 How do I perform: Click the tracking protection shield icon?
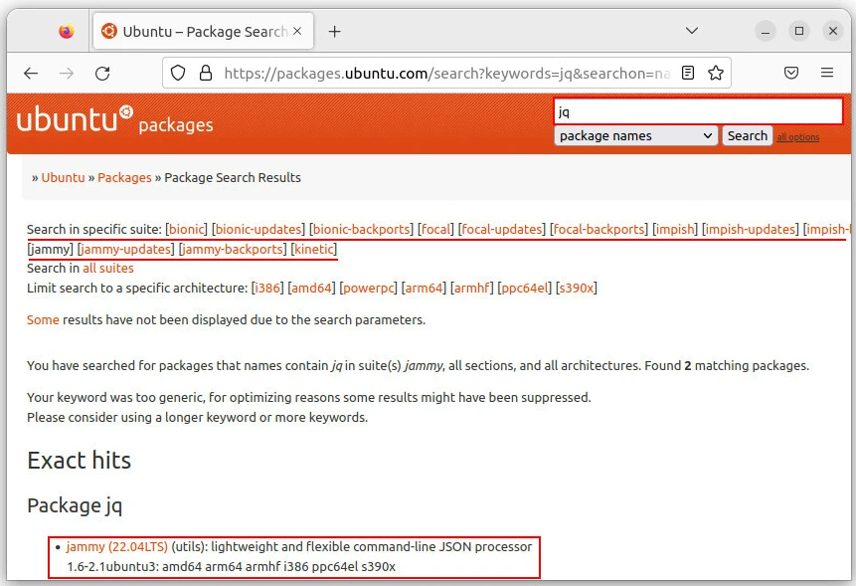pos(178,73)
